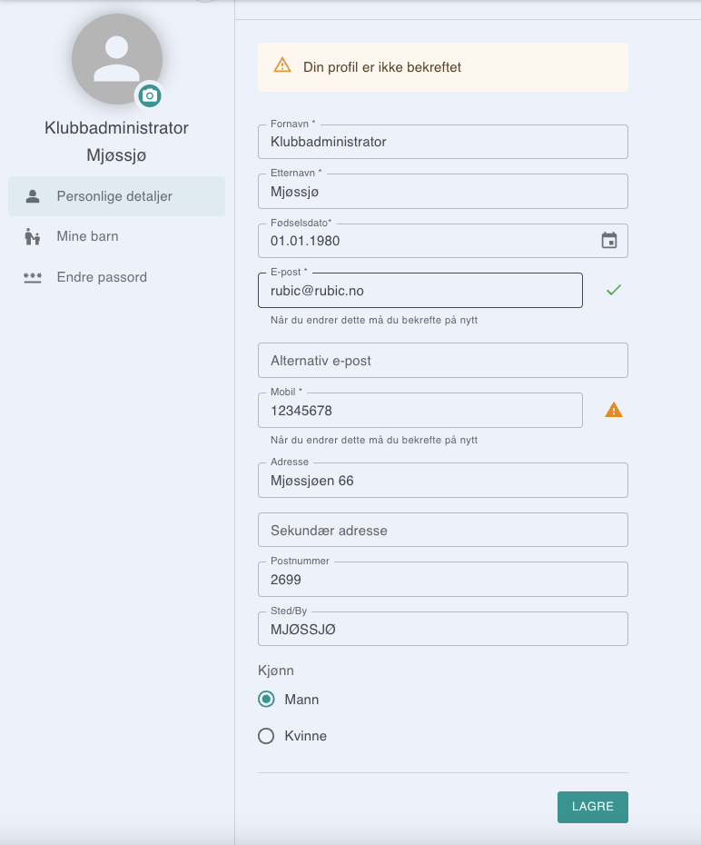Click the Sekundær adresse field
Viewport: 701px width, 845px height.
[442, 530]
